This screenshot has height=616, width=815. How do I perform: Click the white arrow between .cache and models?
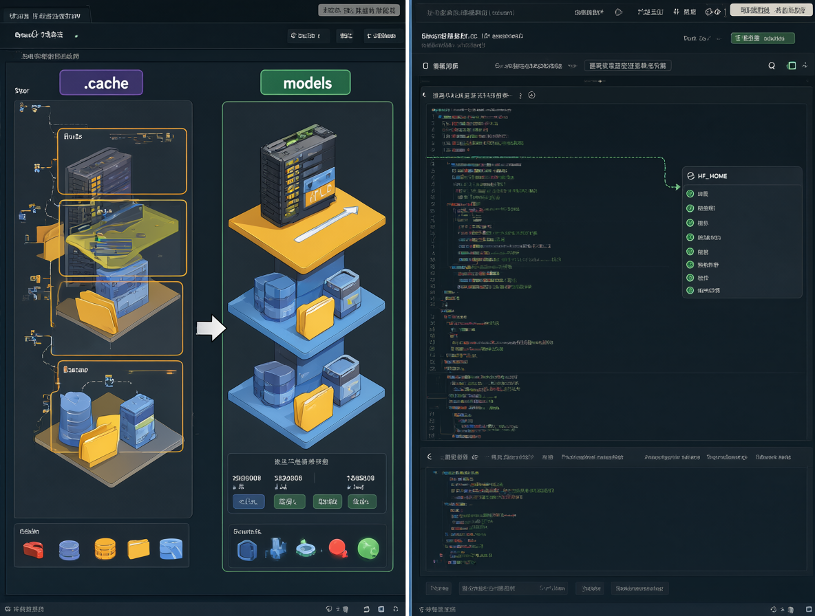coord(211,328)
